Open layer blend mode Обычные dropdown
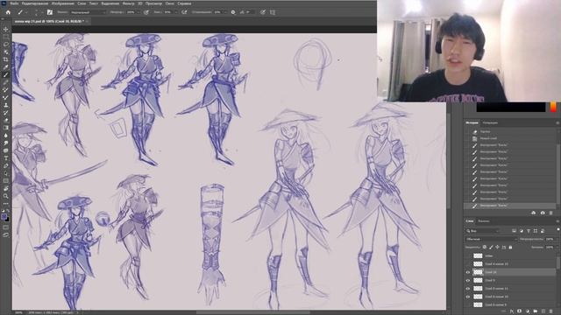The width and height of the screenshot is (561, 315). [491, 239]
